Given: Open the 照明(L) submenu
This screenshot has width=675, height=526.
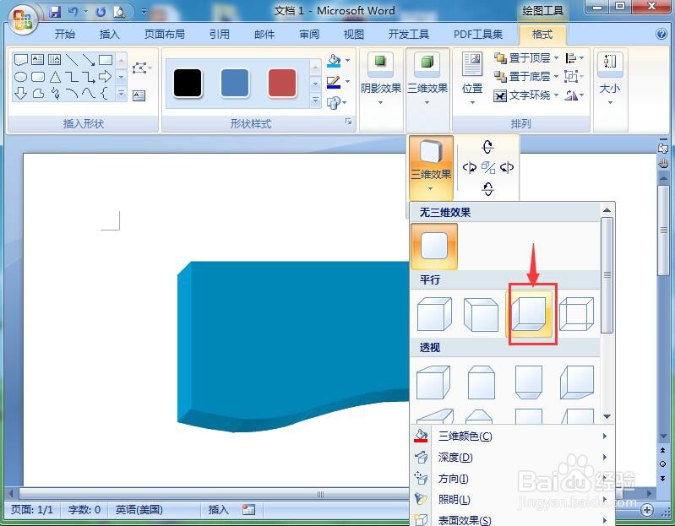Looking at the screenshot, I should [x=512, y=499].
